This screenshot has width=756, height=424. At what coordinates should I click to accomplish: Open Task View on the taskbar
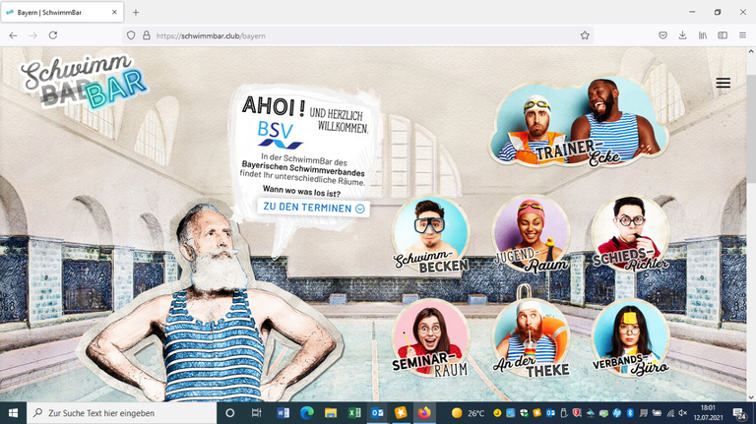click(x=256, y=413)
